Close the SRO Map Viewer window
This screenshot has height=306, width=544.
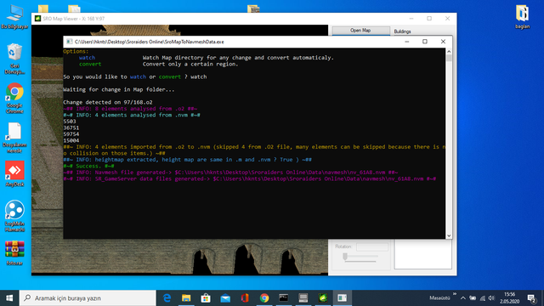click(x=448, y=19)
